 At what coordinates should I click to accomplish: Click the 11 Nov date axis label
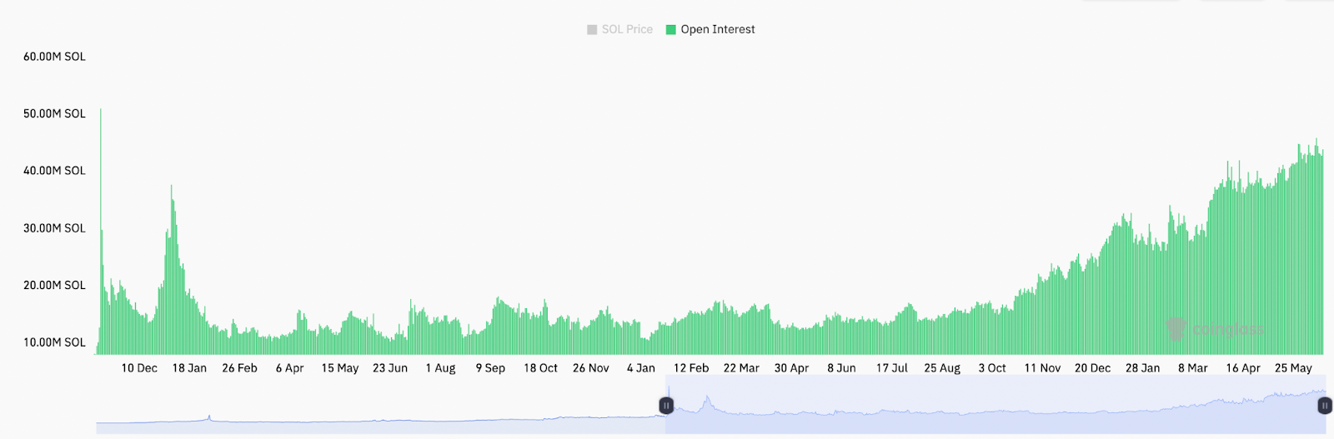coord(1042,368)
